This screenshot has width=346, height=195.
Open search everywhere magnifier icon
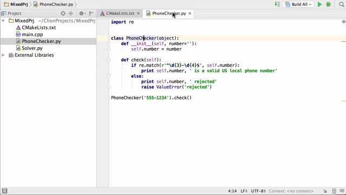pyautogui.click(x=342, y=4)
